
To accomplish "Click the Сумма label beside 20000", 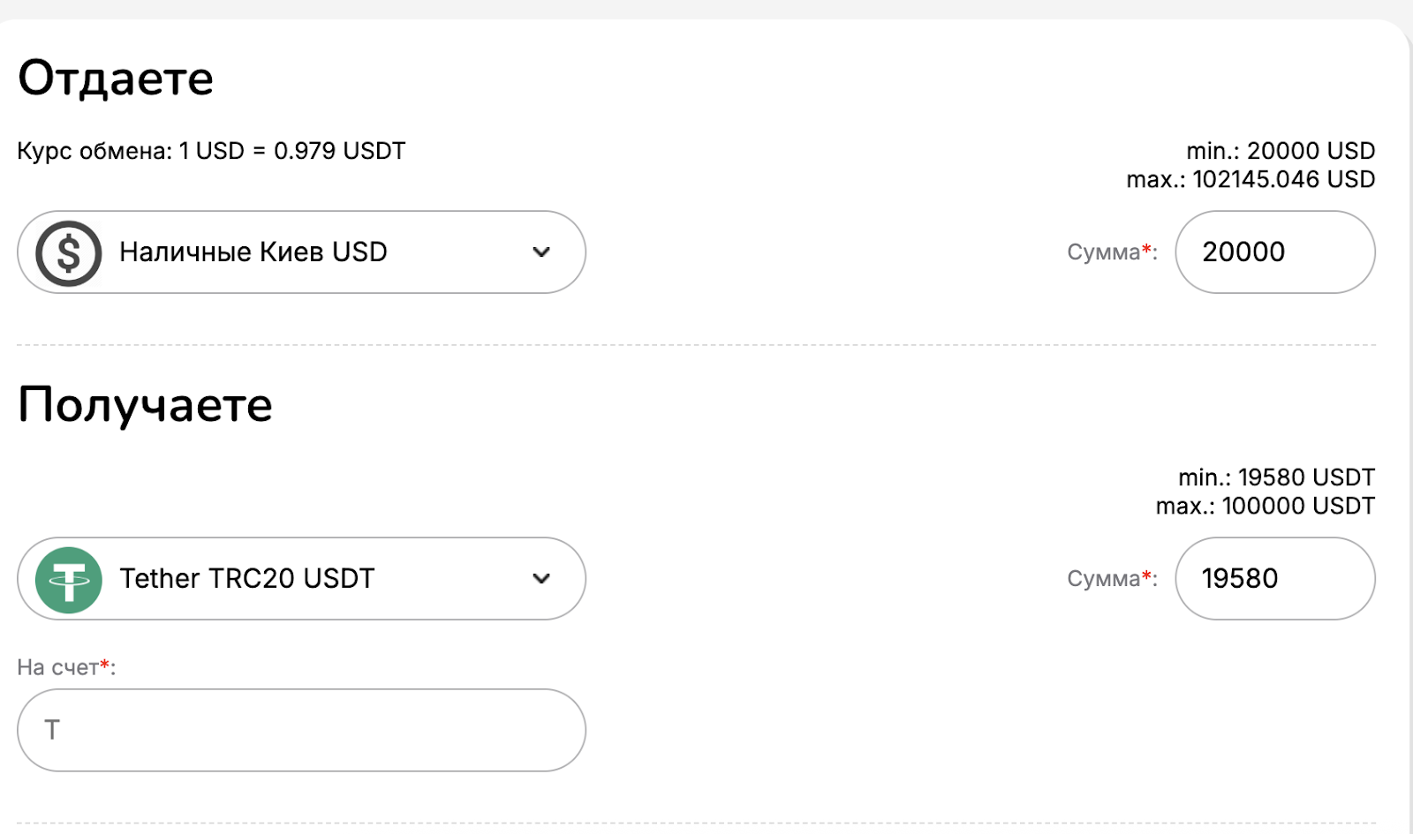I will [1104, 252].
